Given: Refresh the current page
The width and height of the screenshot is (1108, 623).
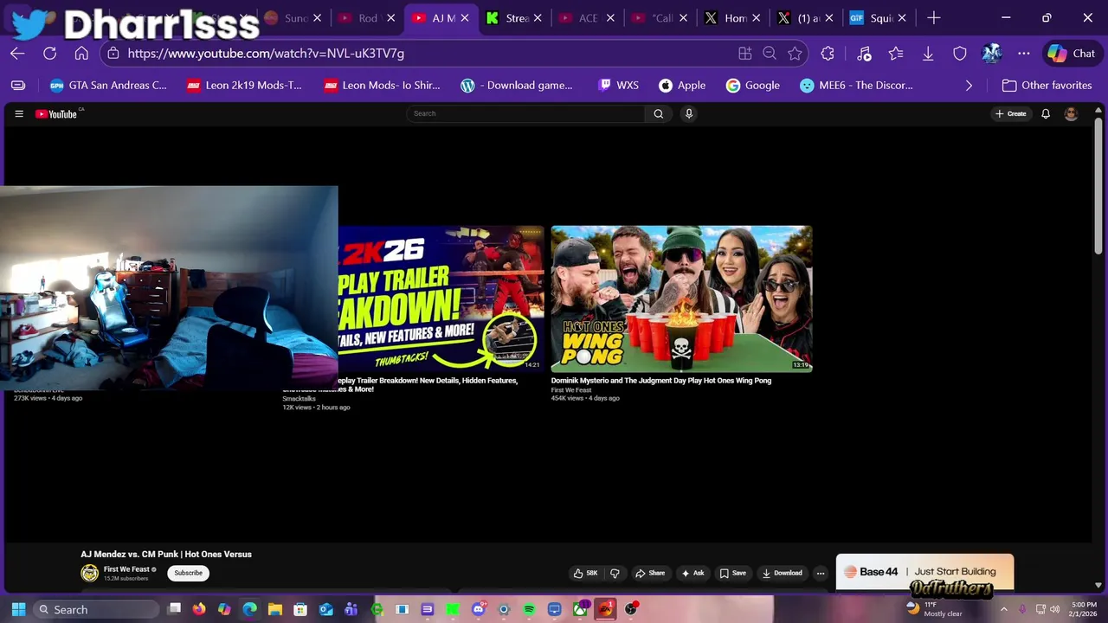Looking at the screenshot, I should (49, 53).
